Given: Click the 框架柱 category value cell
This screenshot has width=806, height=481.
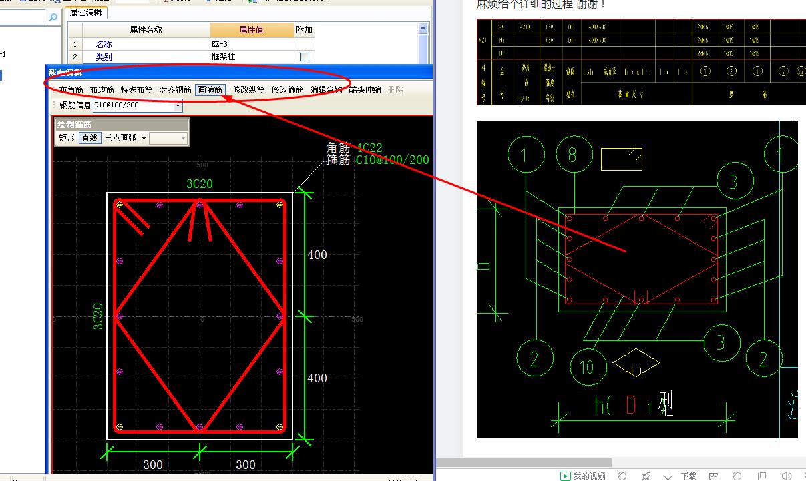Looking at the screenshot, I should tap(251, 57).
